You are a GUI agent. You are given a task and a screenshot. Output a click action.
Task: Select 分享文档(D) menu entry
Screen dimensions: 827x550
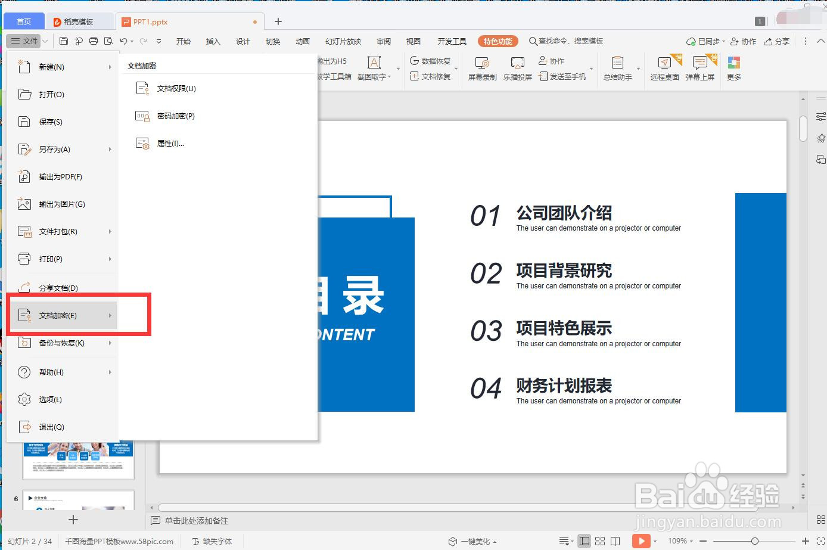coord(63,288)
